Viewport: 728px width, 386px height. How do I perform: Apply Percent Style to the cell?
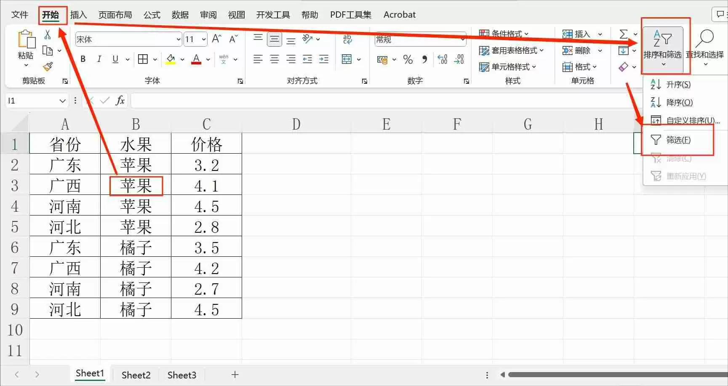pyautogui.click(x=408, y=60)
